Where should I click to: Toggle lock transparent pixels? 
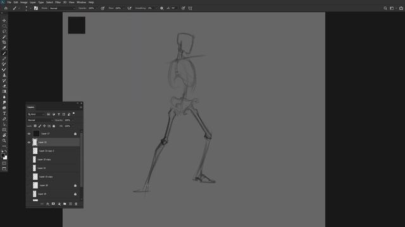35,126
